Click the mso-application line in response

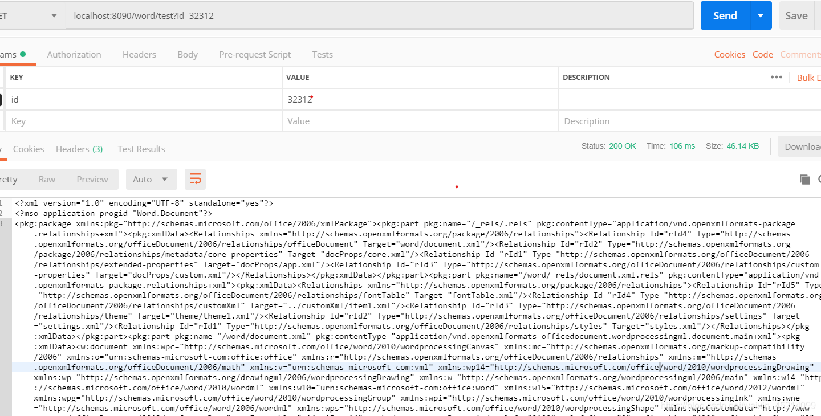[113, 213]
